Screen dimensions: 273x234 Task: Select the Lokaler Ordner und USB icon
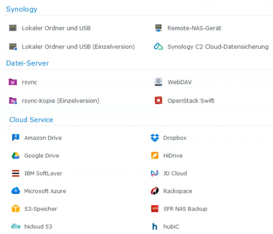point(13,28)
